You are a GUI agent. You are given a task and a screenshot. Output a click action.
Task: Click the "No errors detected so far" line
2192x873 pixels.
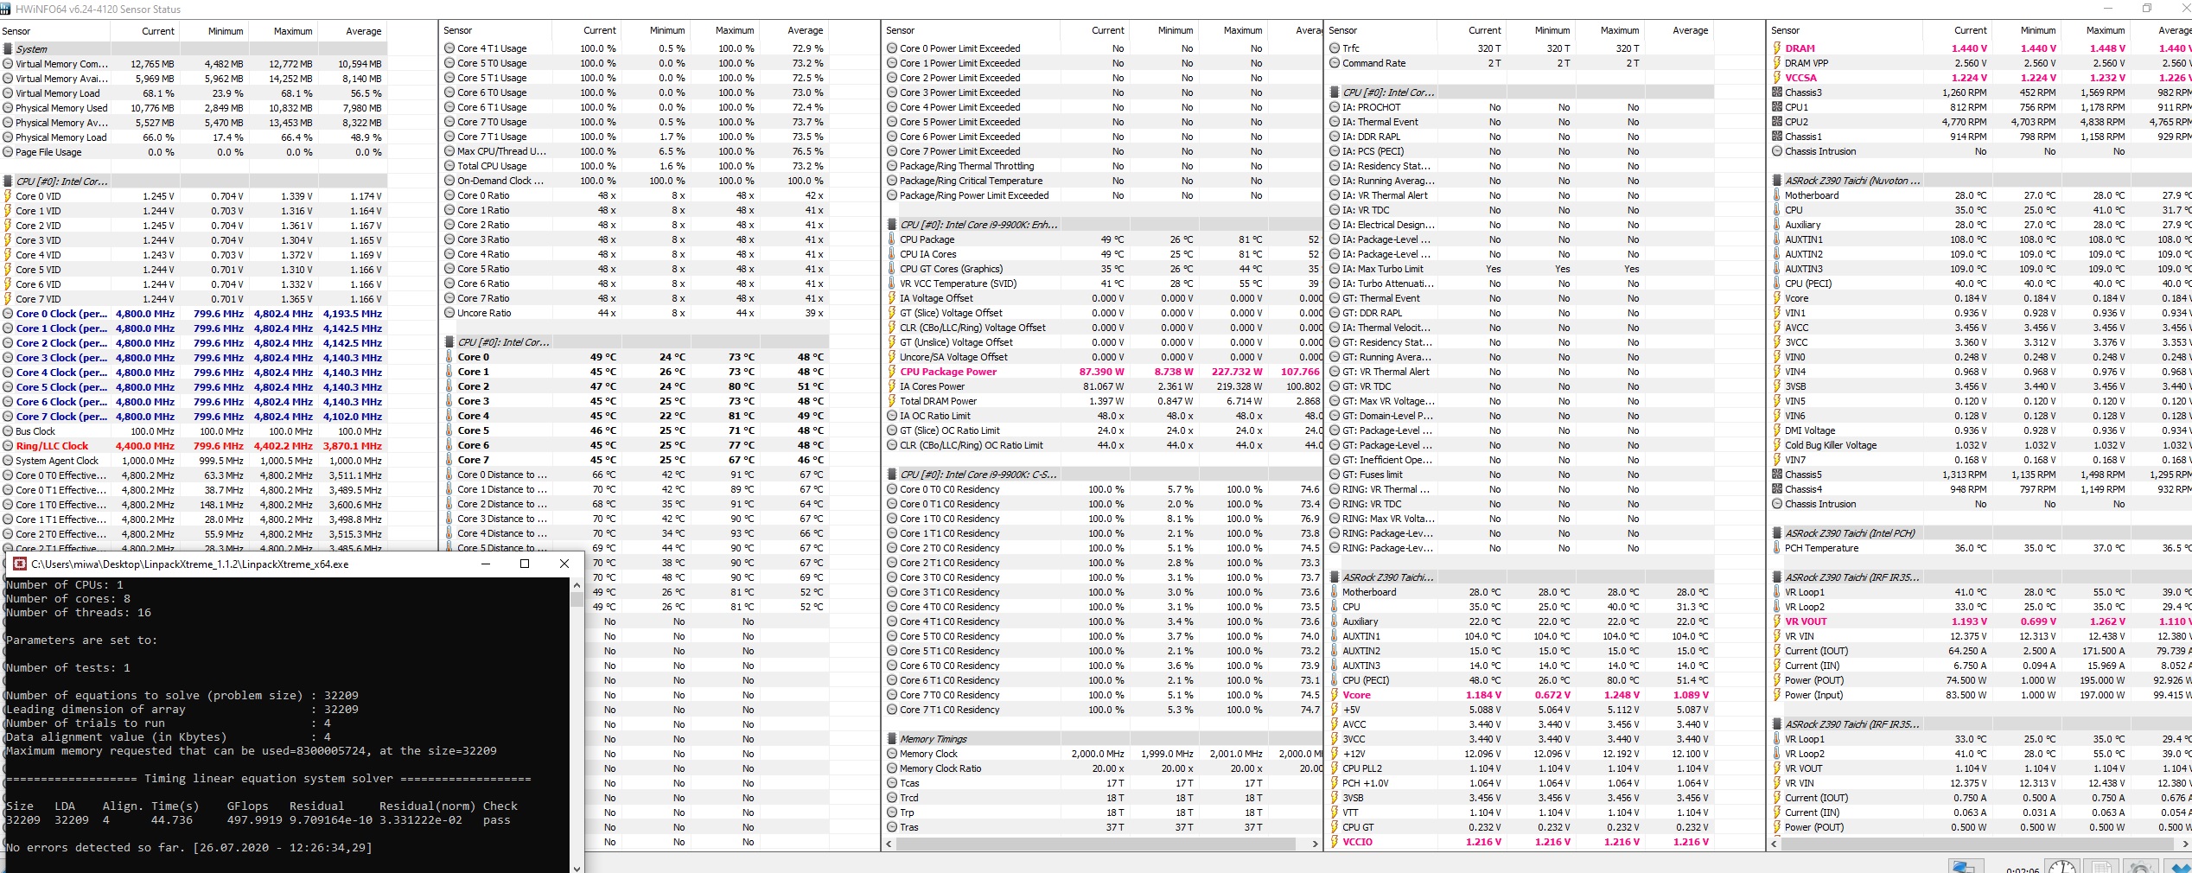click(189, 848)
